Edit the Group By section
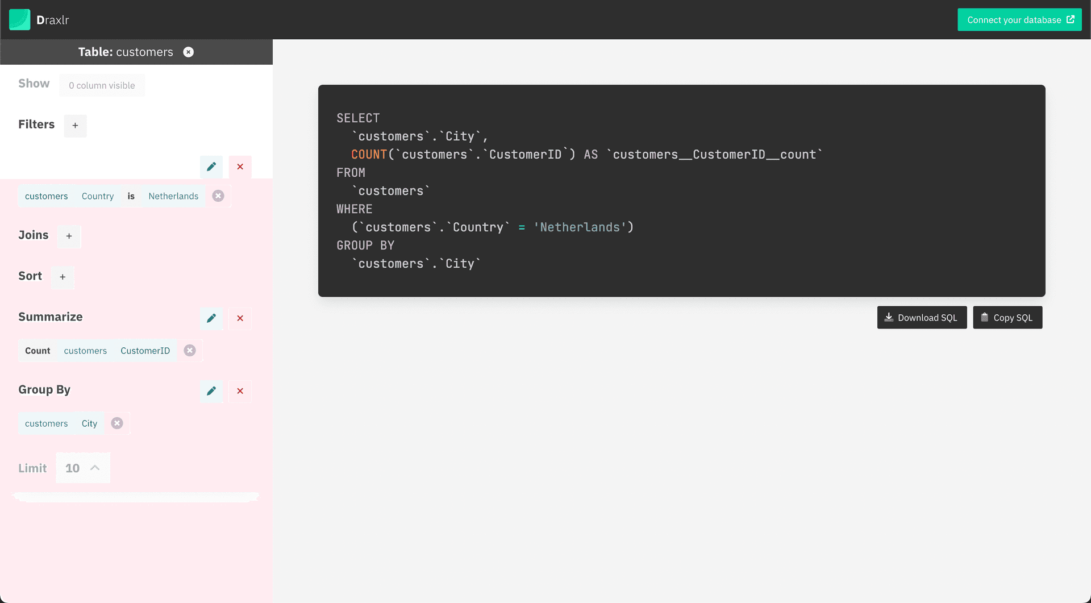The image size is (1091, 603). (211, 391)
